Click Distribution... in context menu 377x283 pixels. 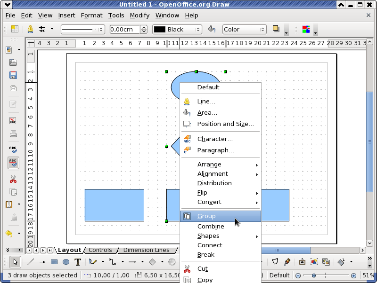tap(221, 183)
